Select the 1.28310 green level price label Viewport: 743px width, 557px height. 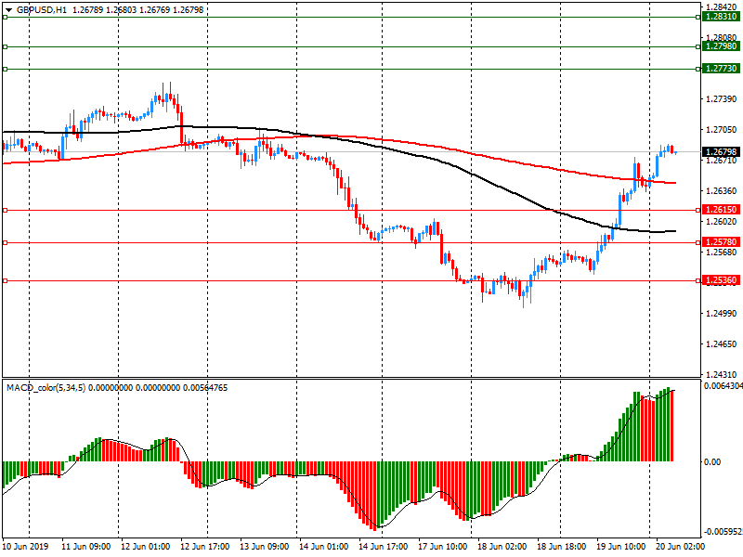click(x=721, y=17)
